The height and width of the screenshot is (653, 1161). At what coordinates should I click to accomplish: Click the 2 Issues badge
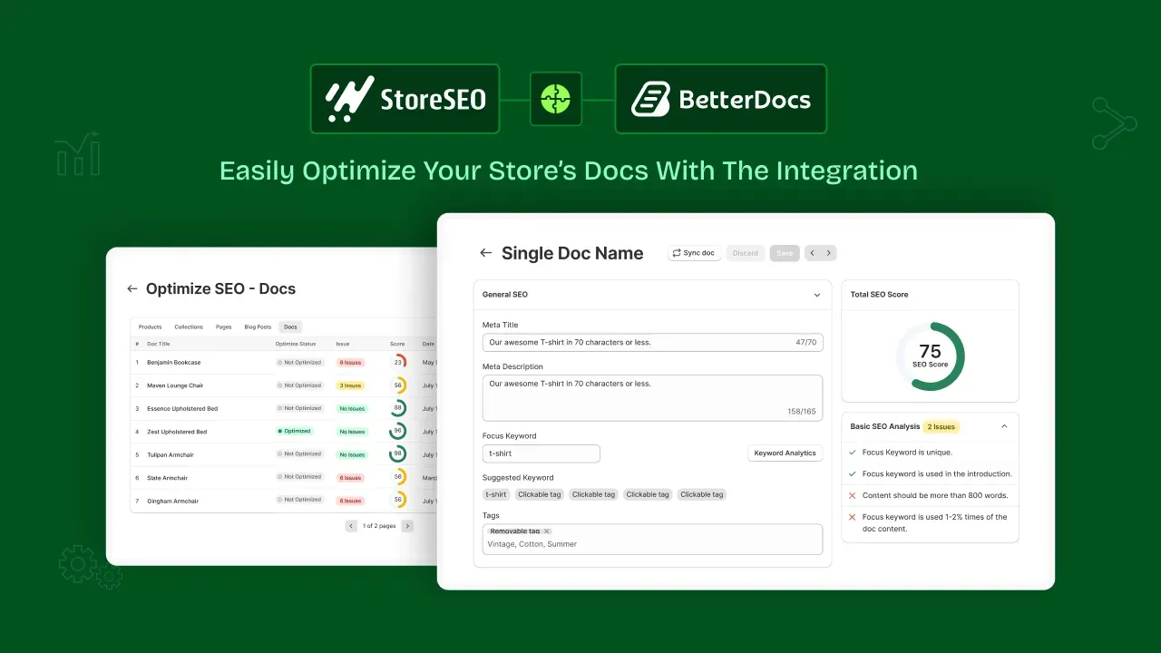(x=941, y=426)
